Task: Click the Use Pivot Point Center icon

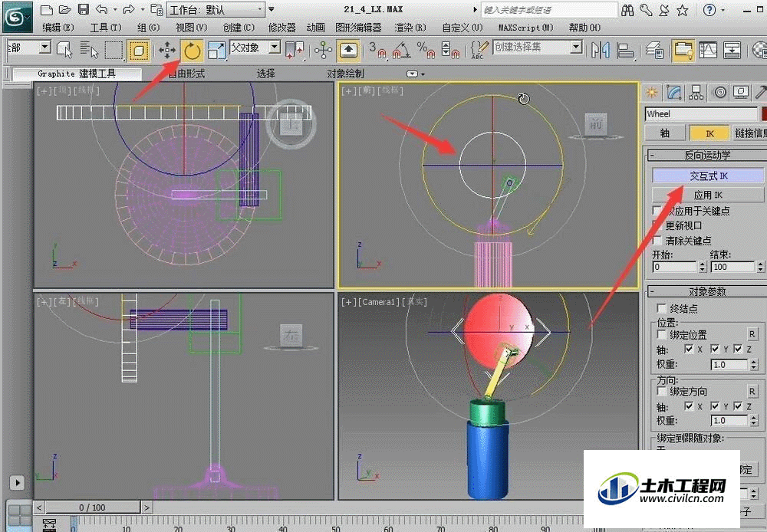Action: [x=295, y=50]
